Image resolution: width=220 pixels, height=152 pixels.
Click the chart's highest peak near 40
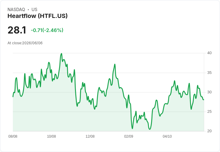point(61,54)
